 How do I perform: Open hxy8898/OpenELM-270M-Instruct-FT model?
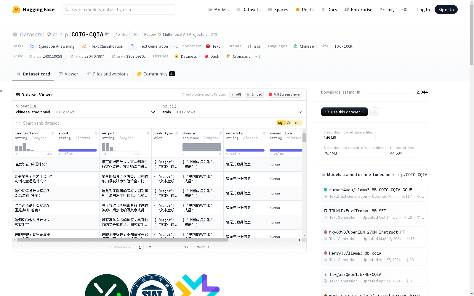pyautogui.click(x=374, y=235)
